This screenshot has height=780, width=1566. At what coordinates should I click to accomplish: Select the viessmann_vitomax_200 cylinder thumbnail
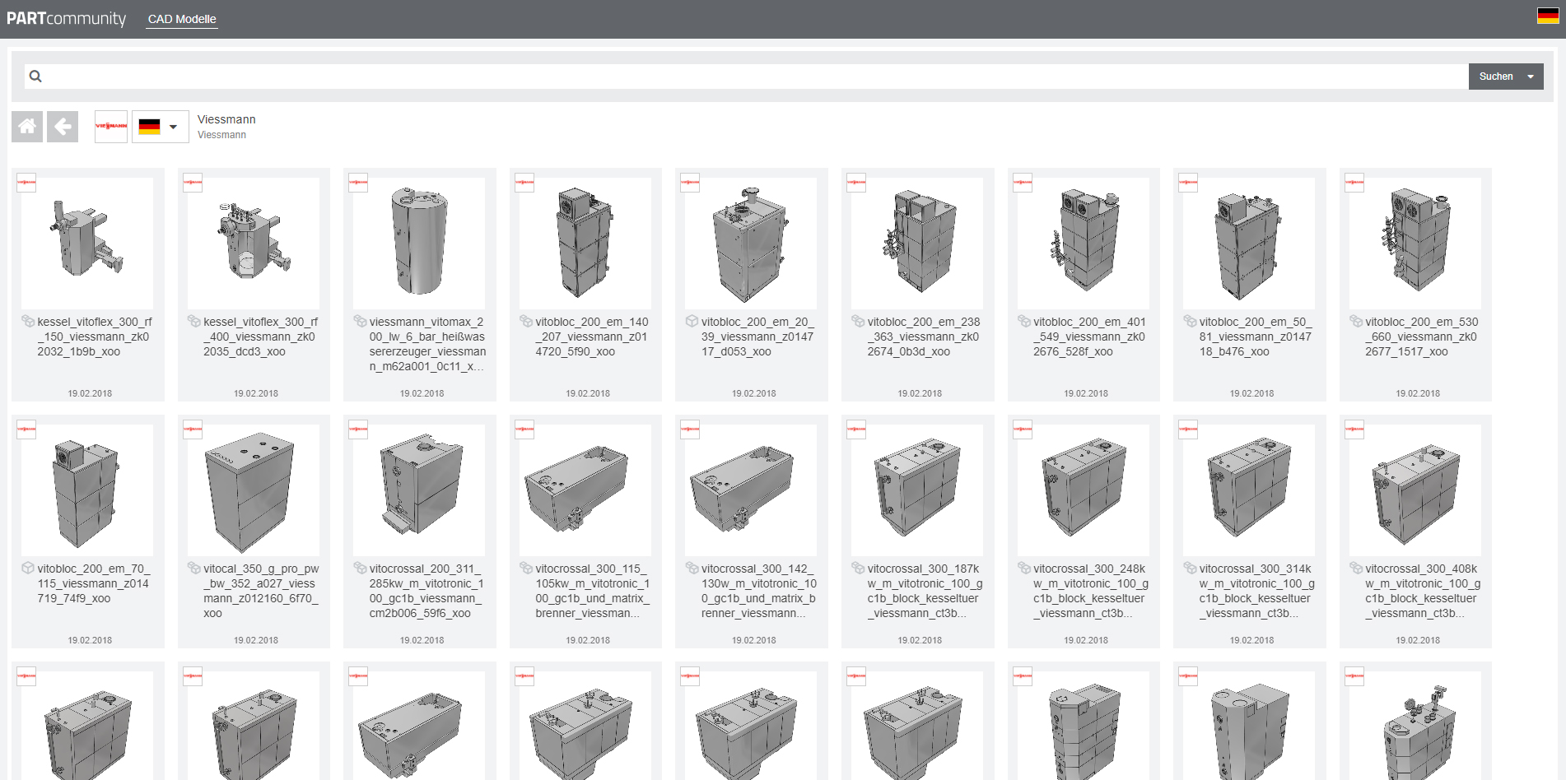point(419,243)
